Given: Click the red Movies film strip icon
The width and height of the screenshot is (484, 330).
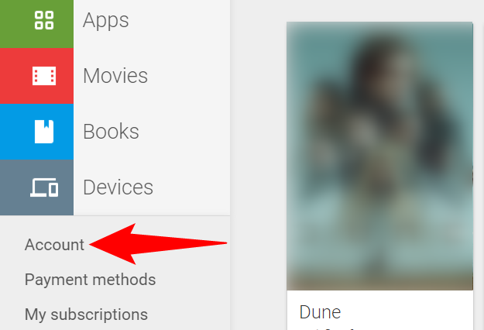Looking at the screenshot, I should coord(44,76).
